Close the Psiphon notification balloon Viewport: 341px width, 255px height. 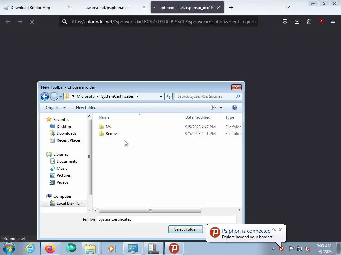coord(280,230)
